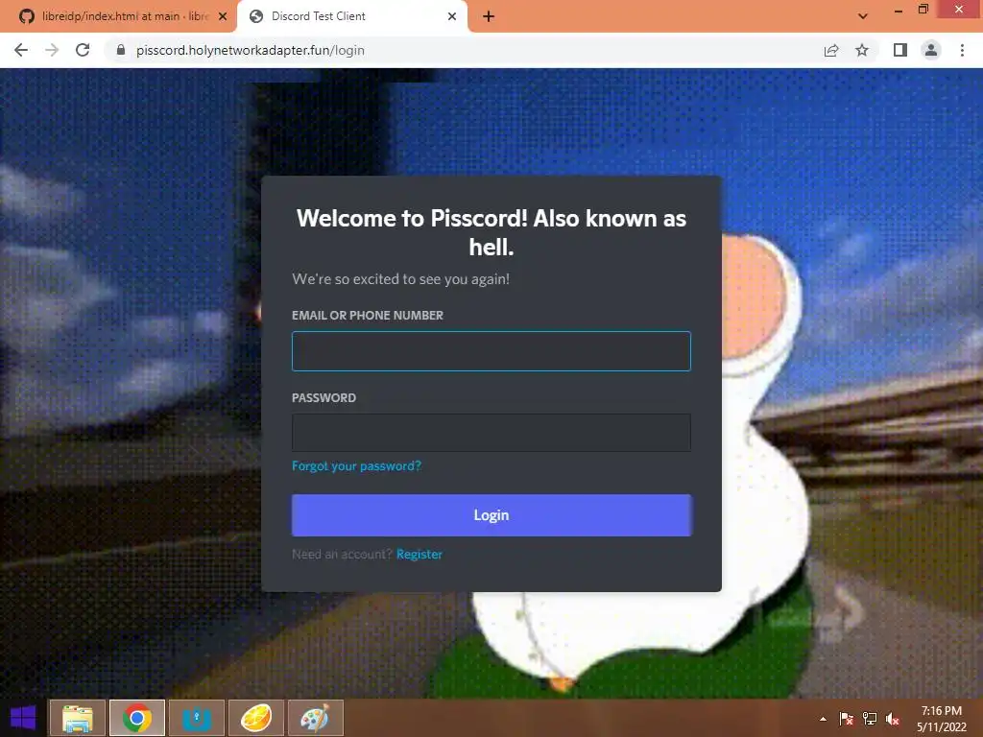Open the Paint palette taskbar icon
Viewport: 983px width, 737px height.
pyautogui.click(x=315, y=718)
